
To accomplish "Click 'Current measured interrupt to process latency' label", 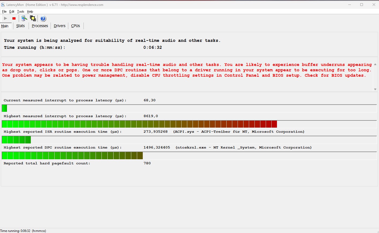I will (x=65, y=100).
